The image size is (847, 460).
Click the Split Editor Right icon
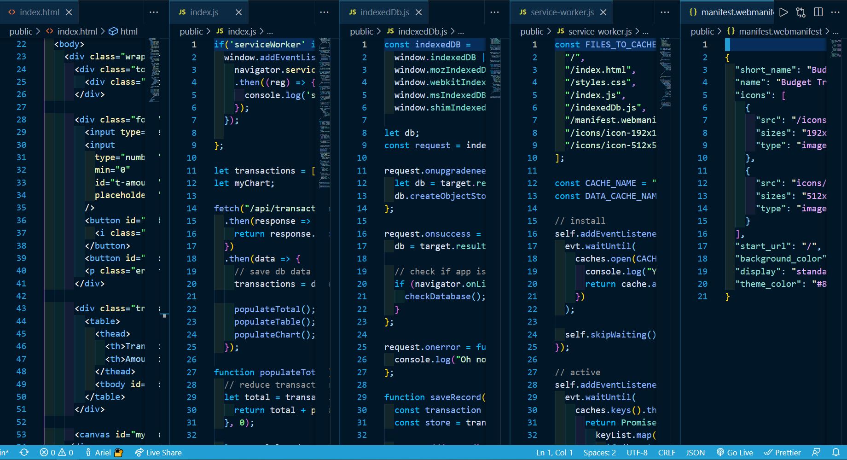(818, 12)
